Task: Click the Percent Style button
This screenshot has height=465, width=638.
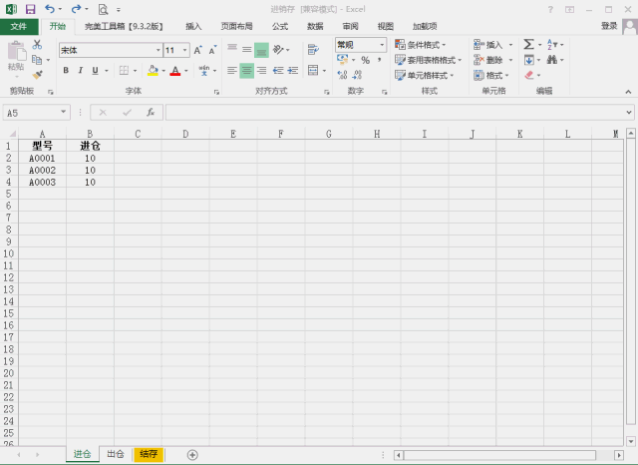Action: click(x=366, y=60)
